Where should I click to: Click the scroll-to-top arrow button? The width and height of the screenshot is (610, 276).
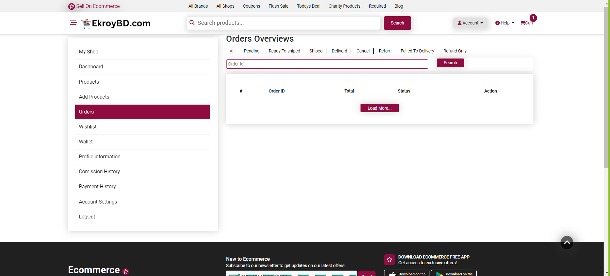(567, 243)
